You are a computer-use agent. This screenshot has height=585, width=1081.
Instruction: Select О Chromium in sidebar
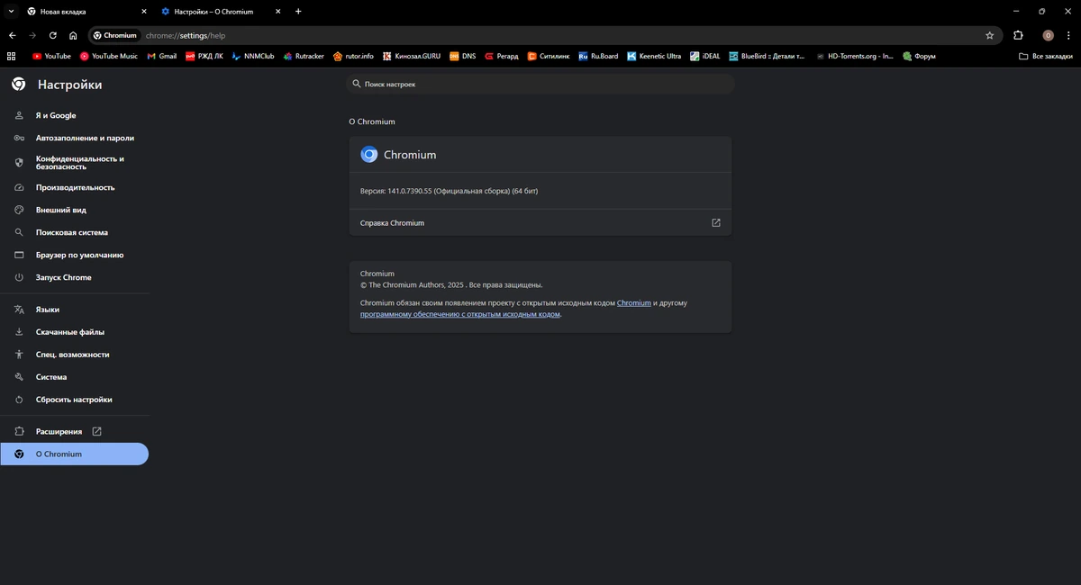point(75,454)
